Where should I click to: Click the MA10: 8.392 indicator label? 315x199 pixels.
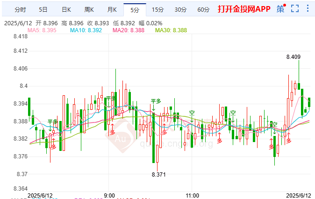[x=86, y=30]
